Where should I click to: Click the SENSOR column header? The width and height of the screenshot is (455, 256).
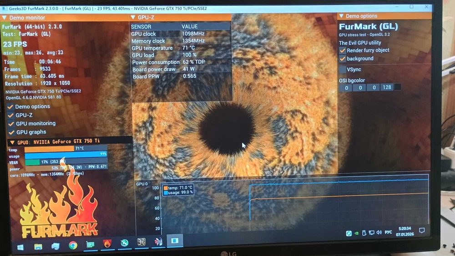[141, 27]
